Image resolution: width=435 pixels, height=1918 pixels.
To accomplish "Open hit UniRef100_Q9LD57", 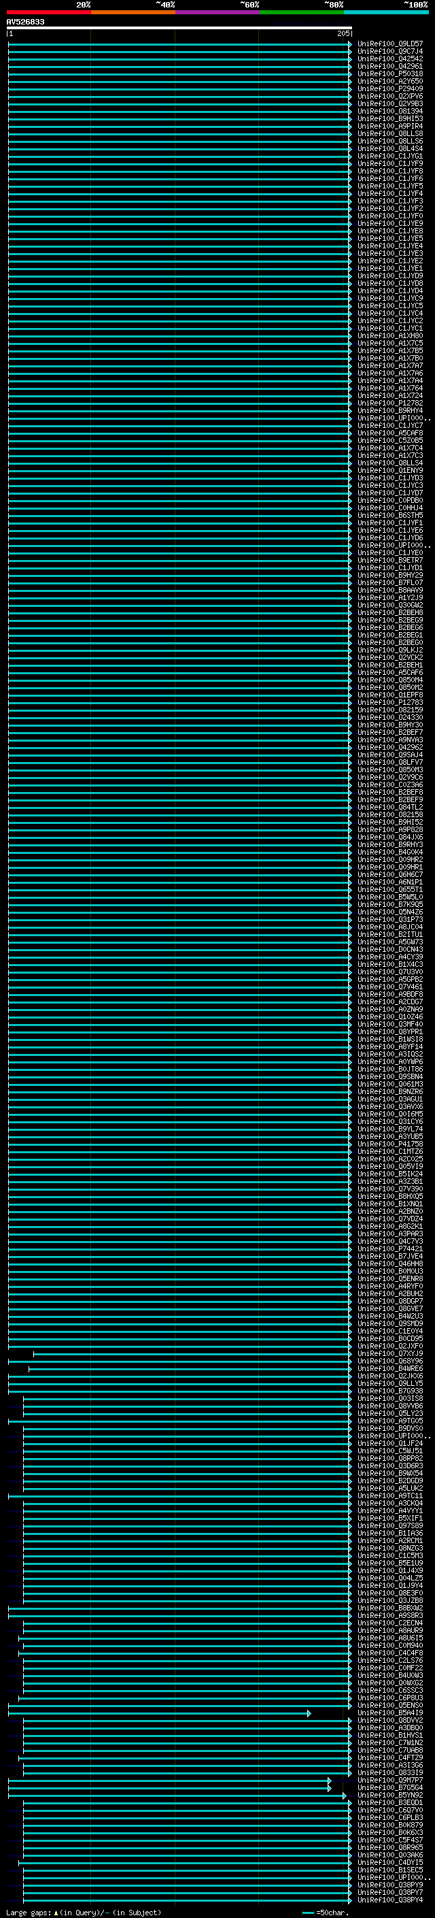I will 390,44.
